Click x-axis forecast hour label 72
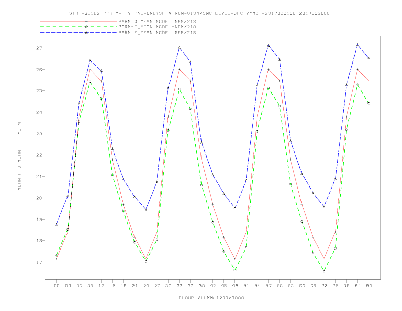The width and height of the screenshot is (402, 311). [x=324, y=286]
